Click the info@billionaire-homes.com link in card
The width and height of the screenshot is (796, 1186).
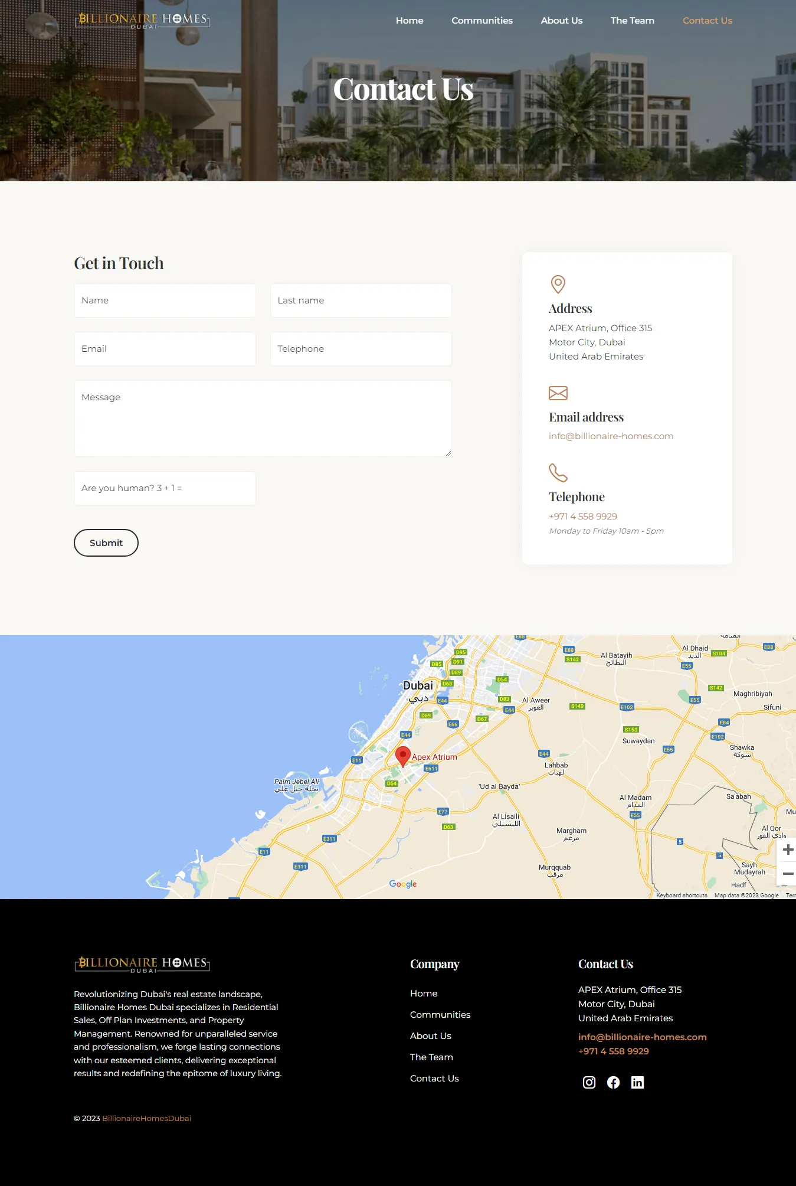[x=611, y=436]
